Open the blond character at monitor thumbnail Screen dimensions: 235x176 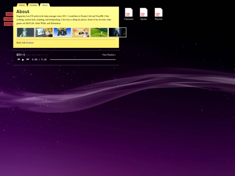[44, 32]
